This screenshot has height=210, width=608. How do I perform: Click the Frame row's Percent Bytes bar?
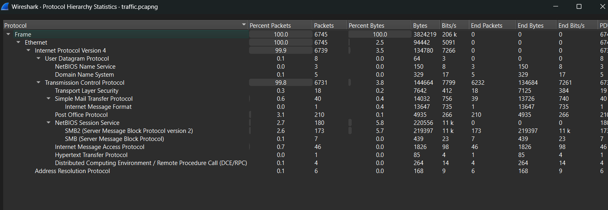click(x=379, y=35)
